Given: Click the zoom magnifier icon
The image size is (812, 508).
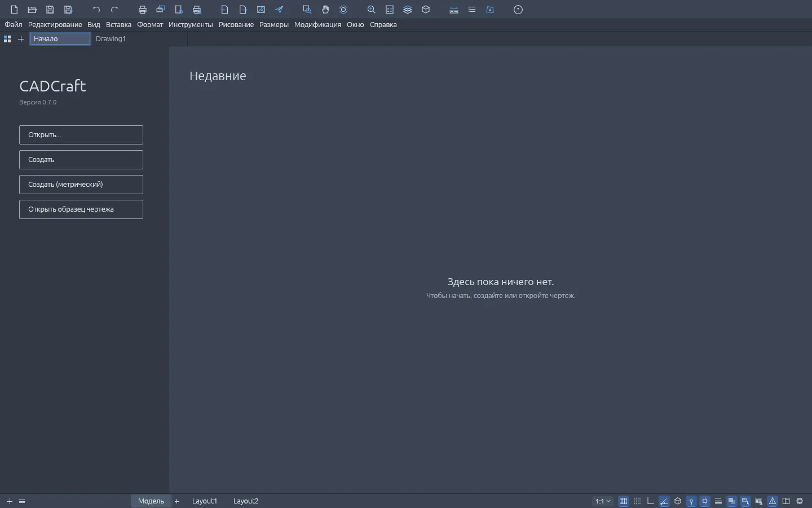Looking at the screenshot, I should (x=372, y=10).
